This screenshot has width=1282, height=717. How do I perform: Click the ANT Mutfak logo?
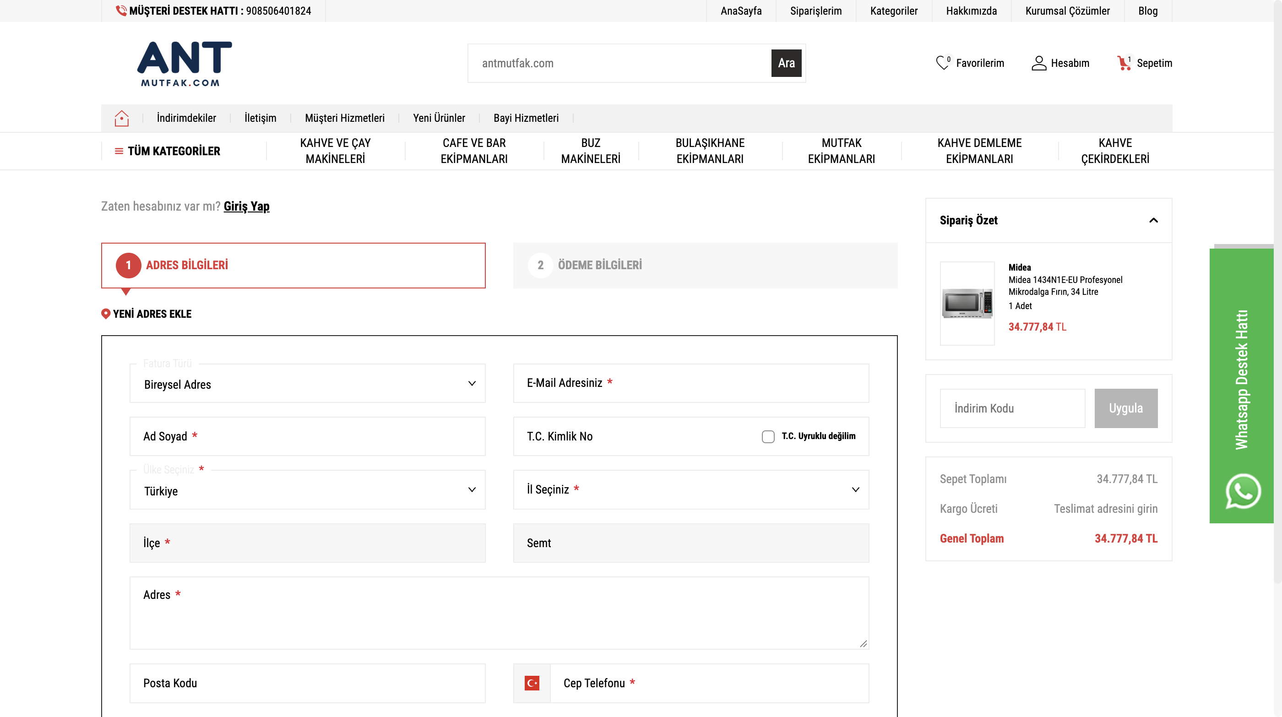point(185,64)
